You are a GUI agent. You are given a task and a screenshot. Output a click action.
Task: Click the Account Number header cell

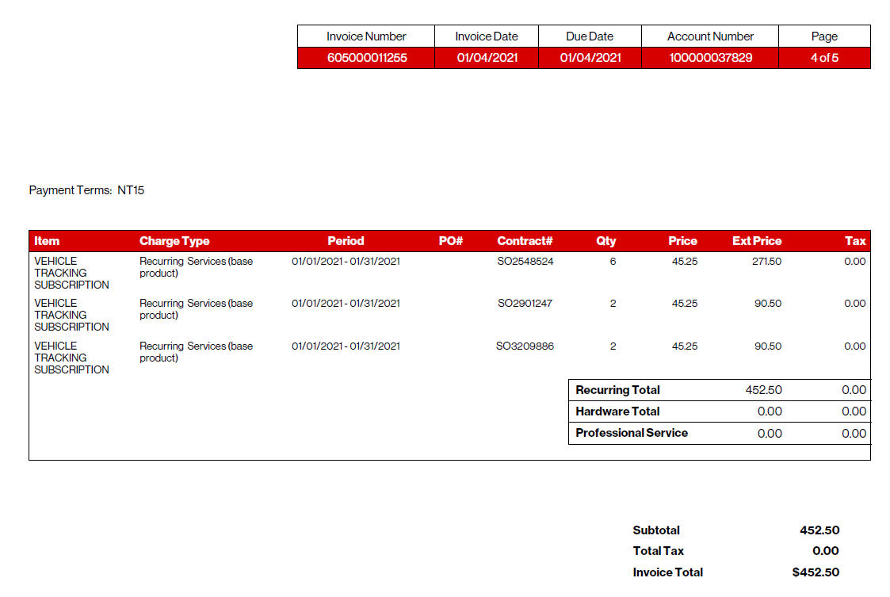pyautogui.click(x=710, y=36)
